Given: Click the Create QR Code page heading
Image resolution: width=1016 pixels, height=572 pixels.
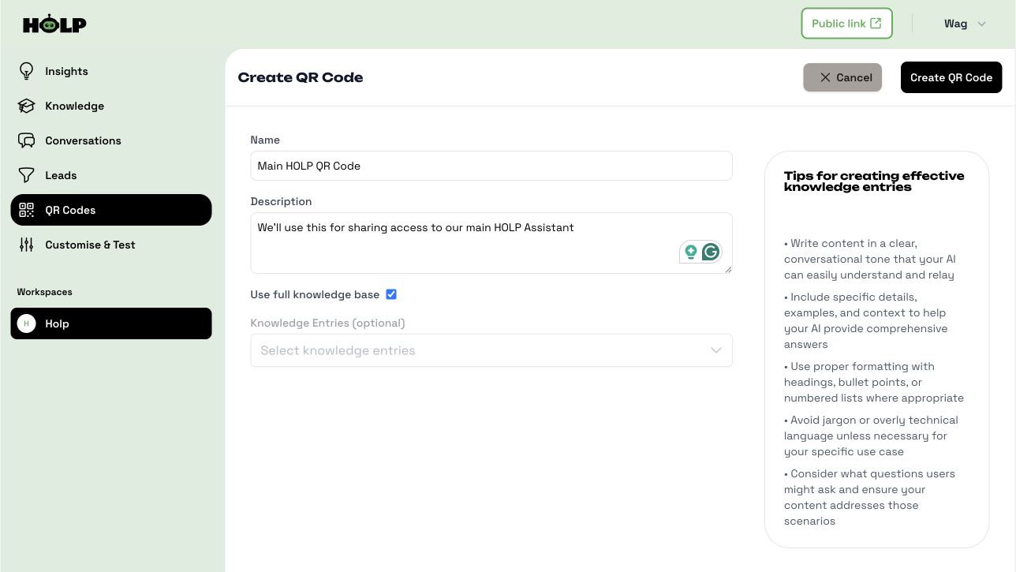Looking at the screenshot, I should (301, 77).
